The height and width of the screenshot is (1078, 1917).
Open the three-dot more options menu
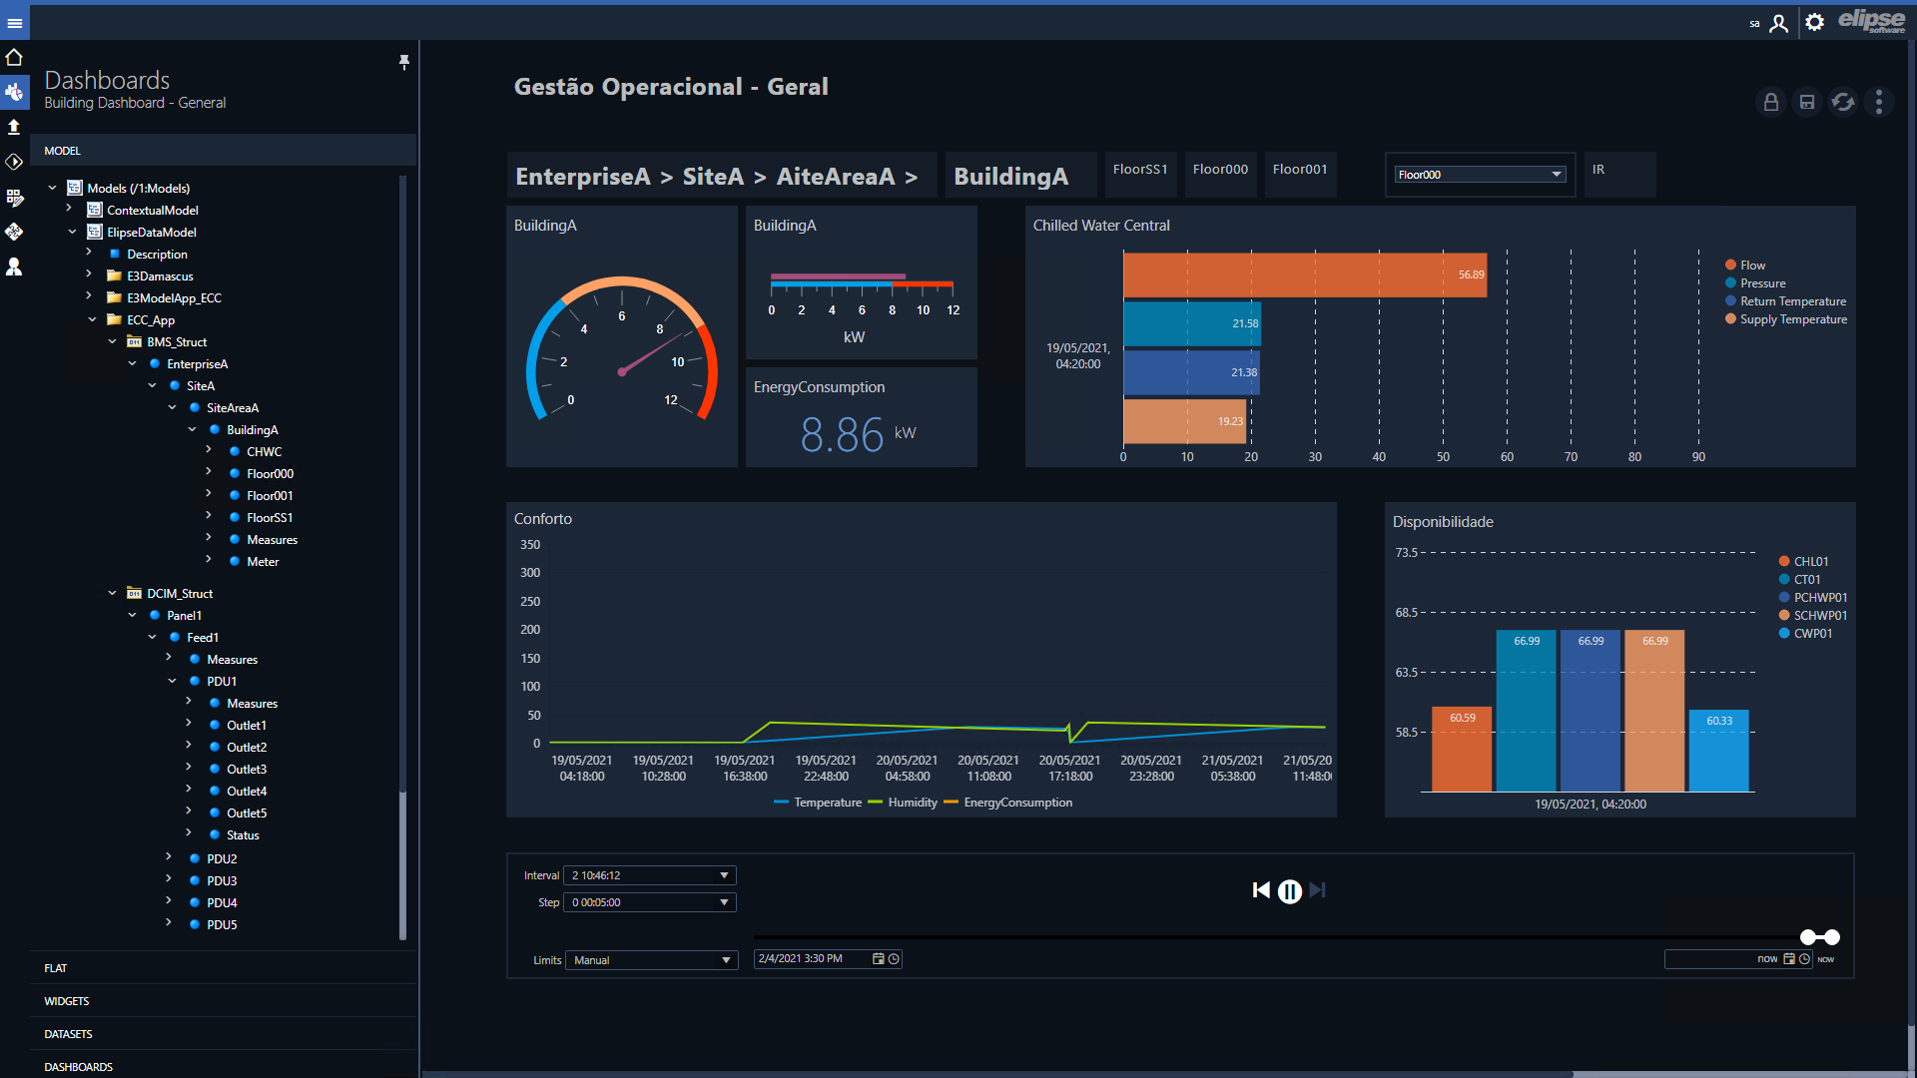1879,102
